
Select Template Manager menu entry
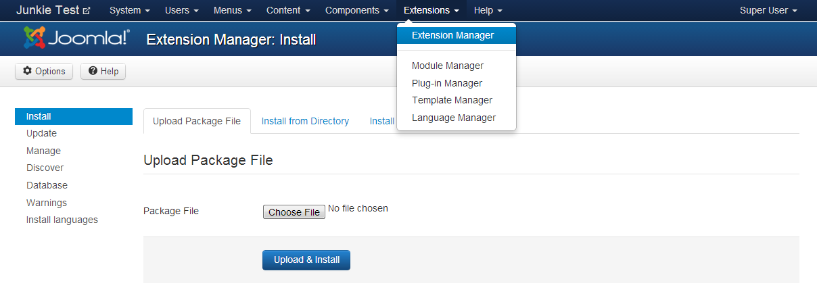point(452,100)
